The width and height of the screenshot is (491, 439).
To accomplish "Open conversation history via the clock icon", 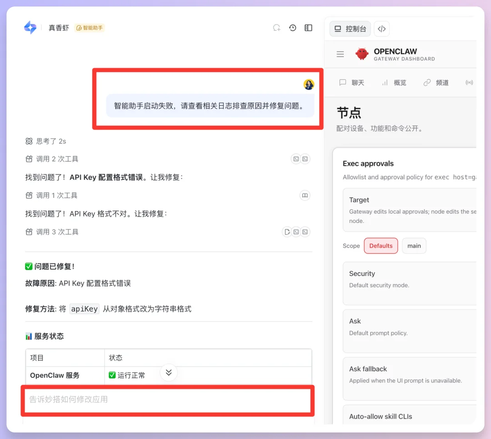I will point(292,28).
